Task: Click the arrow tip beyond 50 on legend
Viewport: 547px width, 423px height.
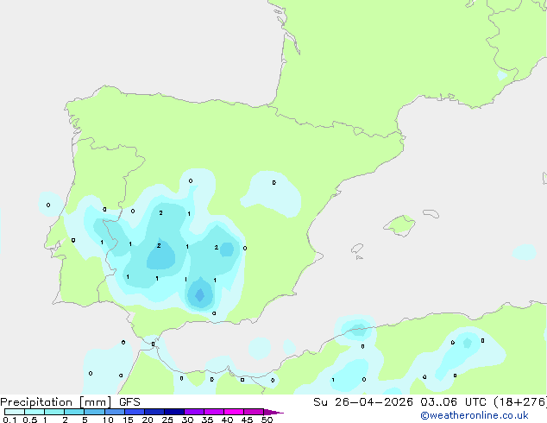Action: (273, 412)
